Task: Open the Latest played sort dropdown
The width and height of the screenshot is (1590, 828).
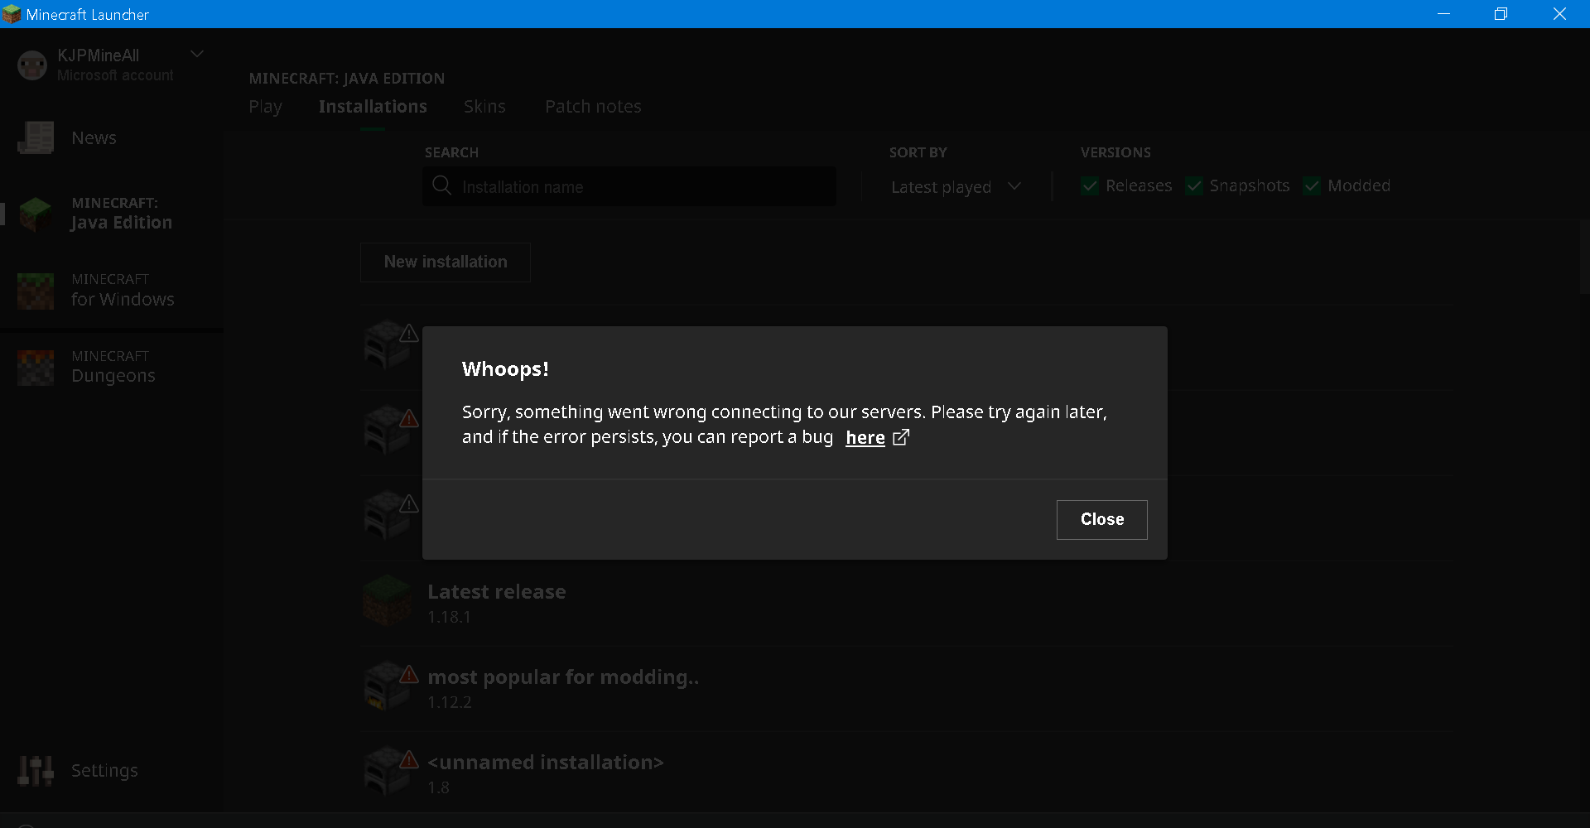Action: click(956, 187)
